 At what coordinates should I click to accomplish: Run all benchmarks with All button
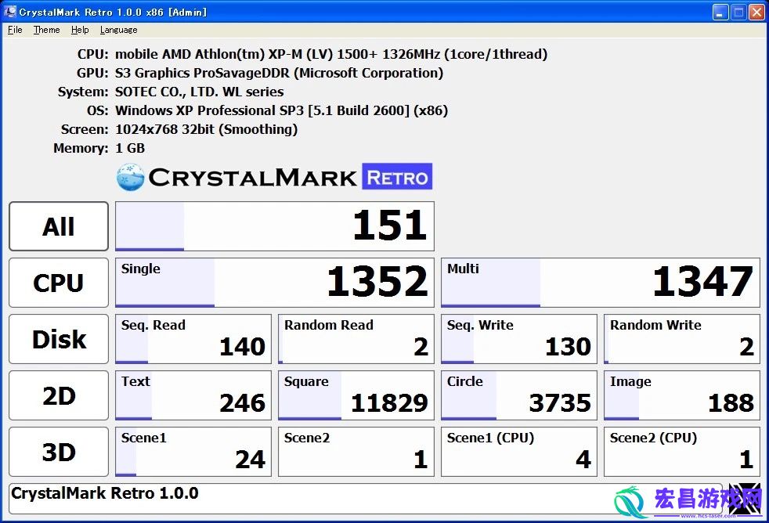59,226
